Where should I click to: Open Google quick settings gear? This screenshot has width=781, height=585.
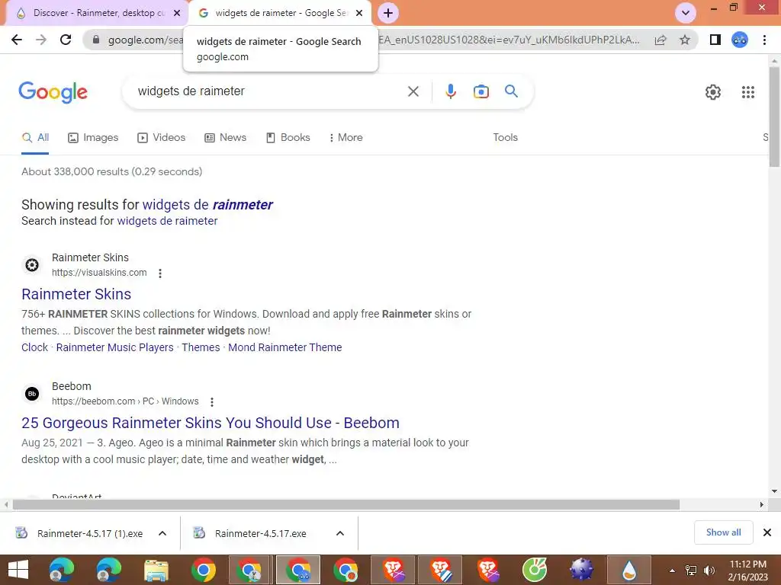(713, 92)
